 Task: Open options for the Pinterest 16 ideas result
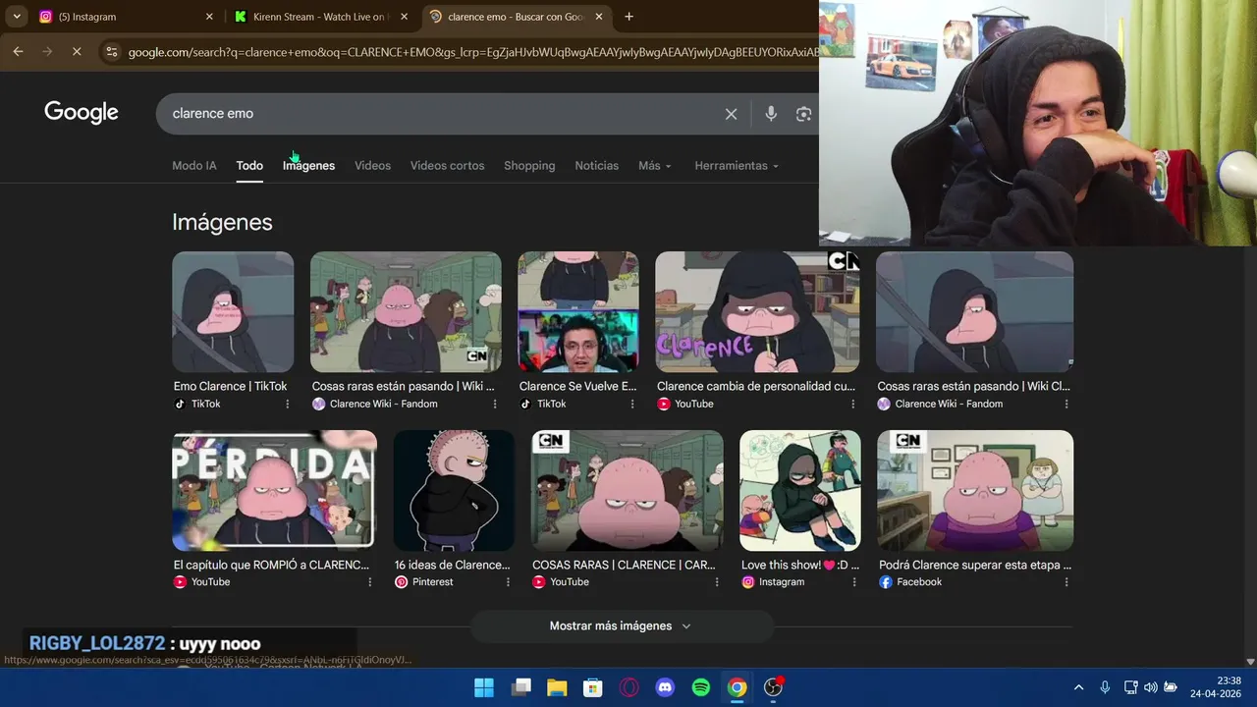pyautogui.click(x=508, y=582)
